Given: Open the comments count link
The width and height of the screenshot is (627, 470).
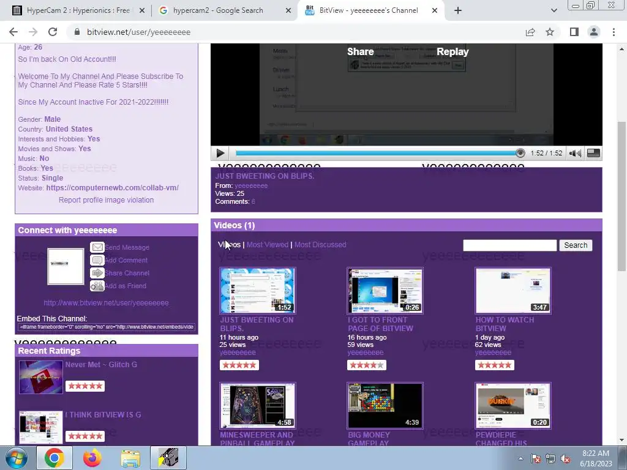Looking at the screenshot, I should point(253,201).
